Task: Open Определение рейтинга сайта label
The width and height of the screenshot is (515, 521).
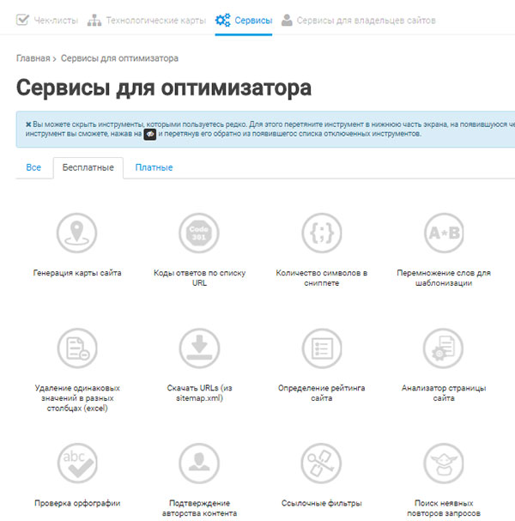Action: [322, 393]
